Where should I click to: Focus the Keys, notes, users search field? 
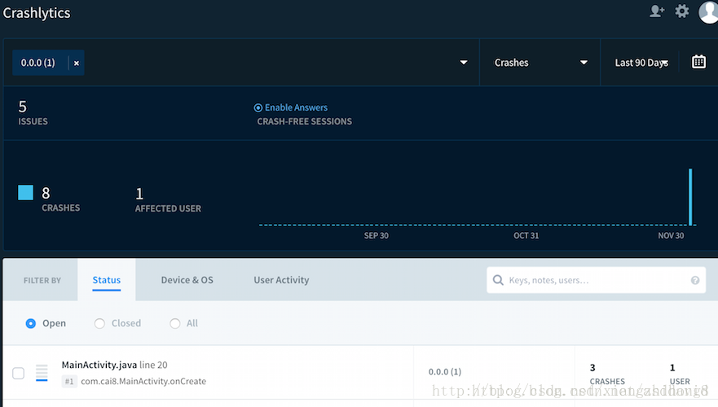click(x=596, y=280)
